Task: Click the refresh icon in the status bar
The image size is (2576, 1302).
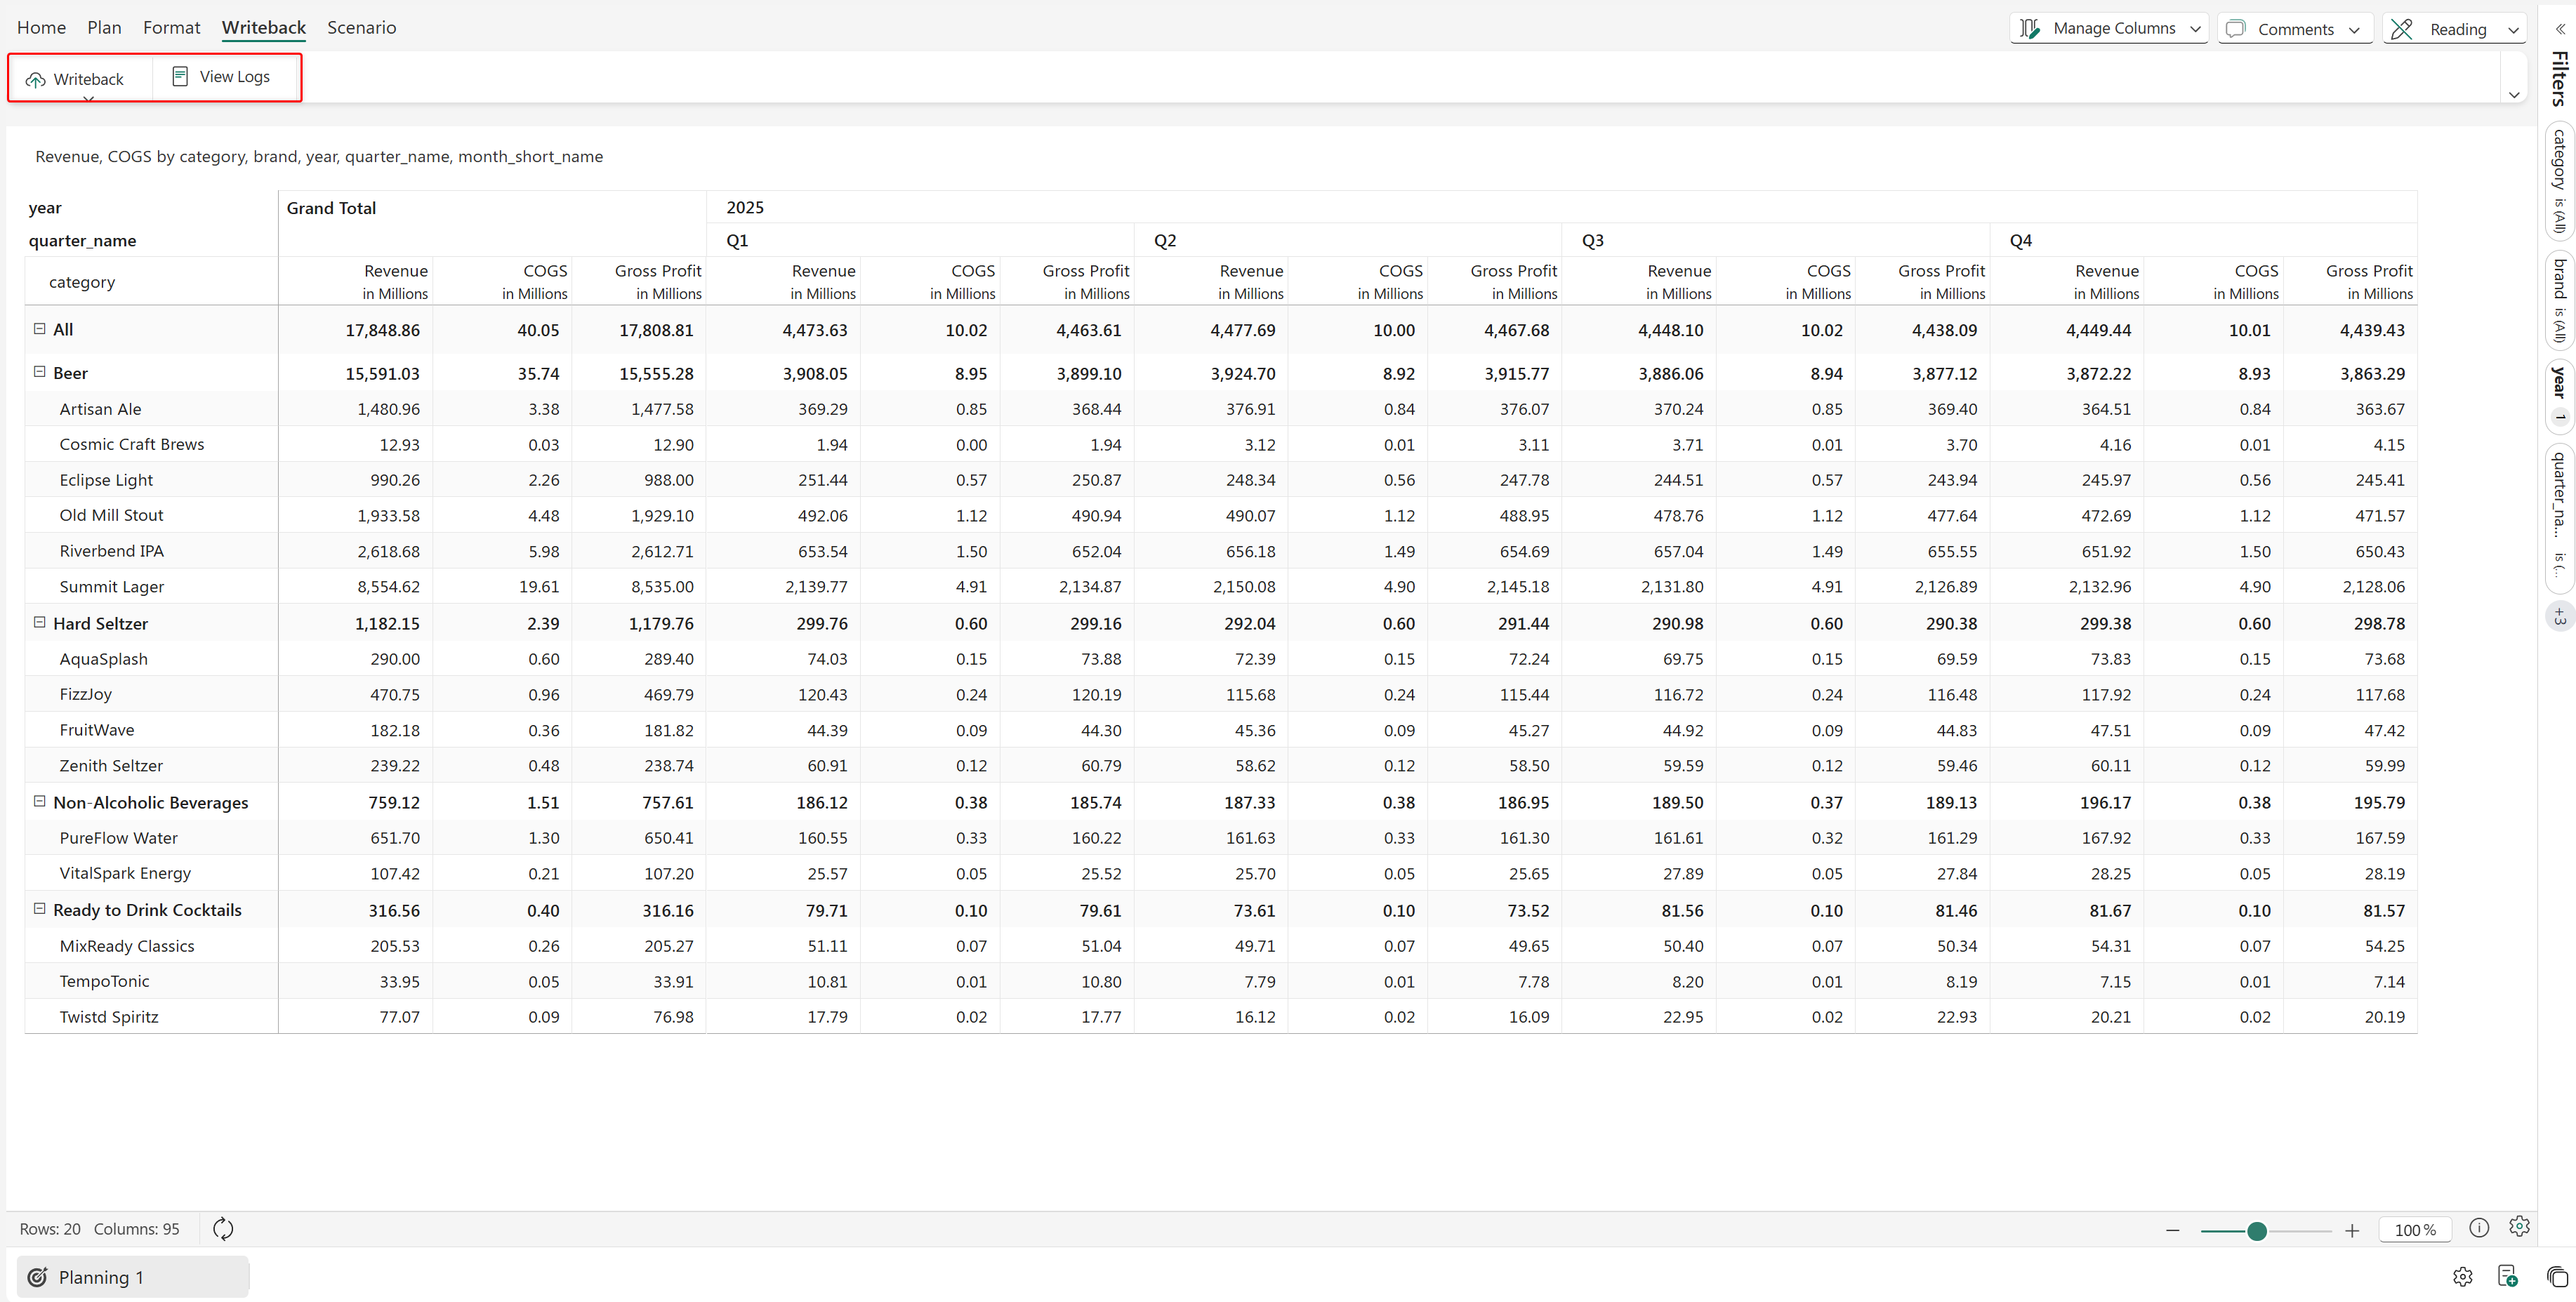Action: [x=223, y=1229]
